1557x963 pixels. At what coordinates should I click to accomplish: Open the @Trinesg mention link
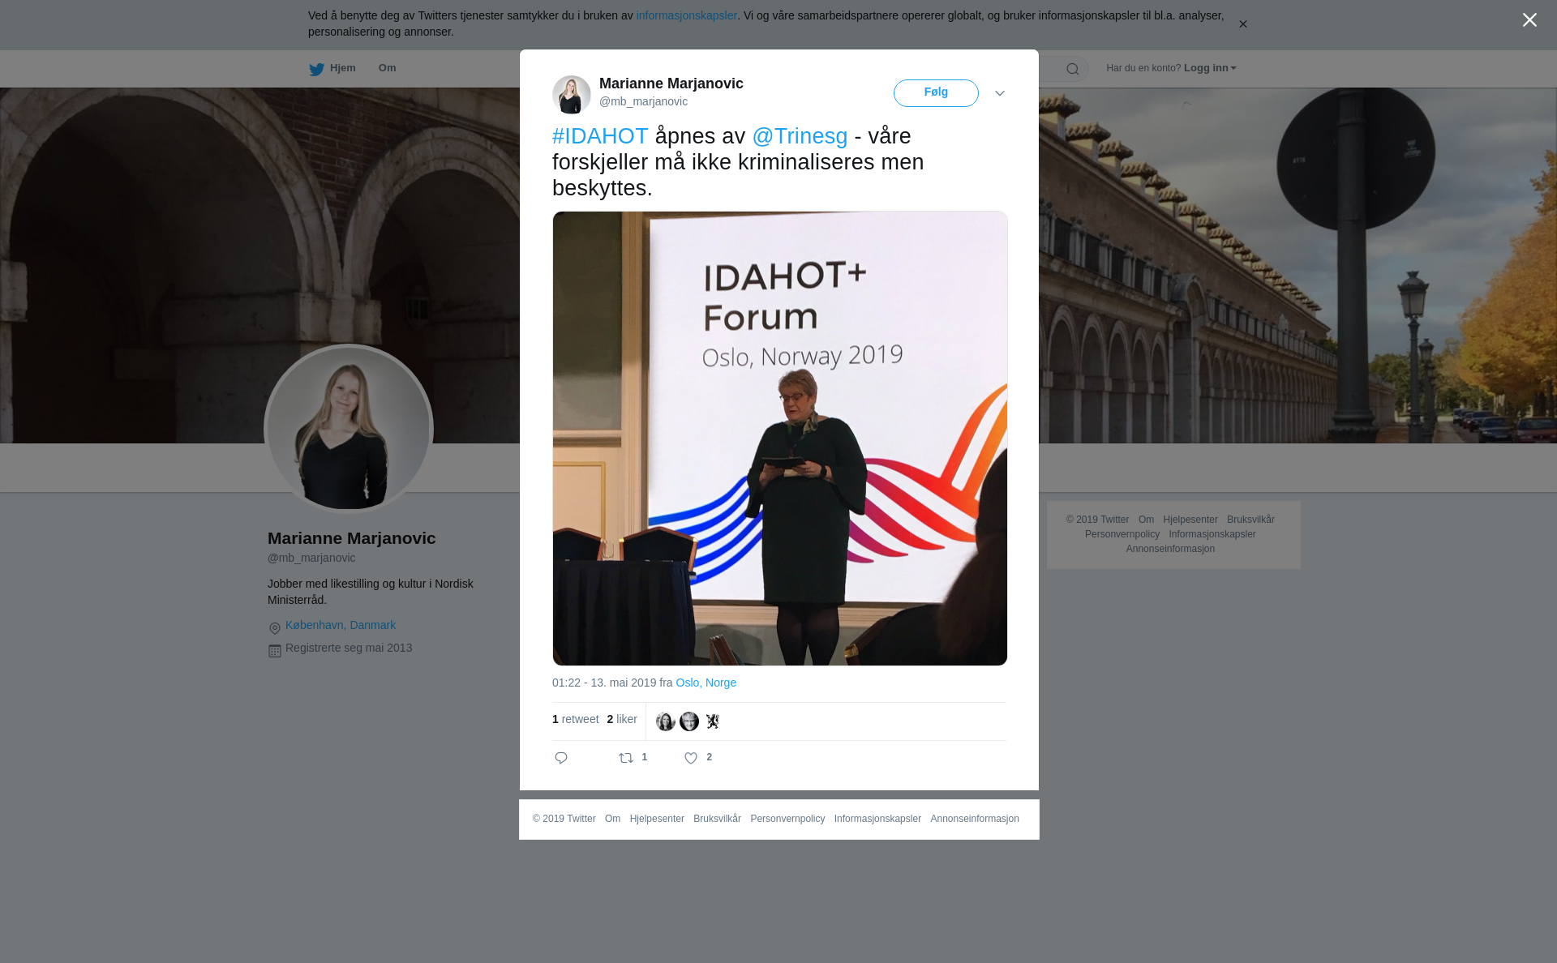[x=800, y=136]
